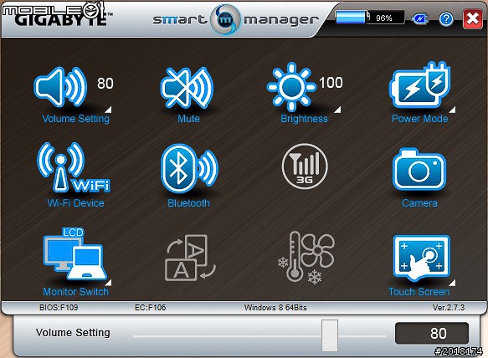The width and height of the screenshot is (488, 358).
Task: Open help with question mark icon
Action: (x=445, y=19)
